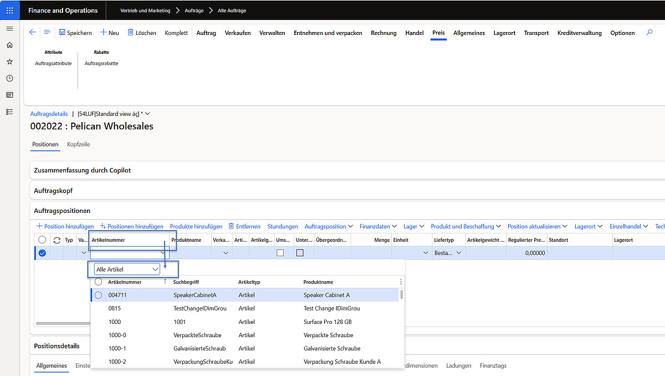Toggle the Umsatzsteuer checkbox in order line
Image resolution: width=665 pixels, height=376 pixels.
(x=280, y=253)
